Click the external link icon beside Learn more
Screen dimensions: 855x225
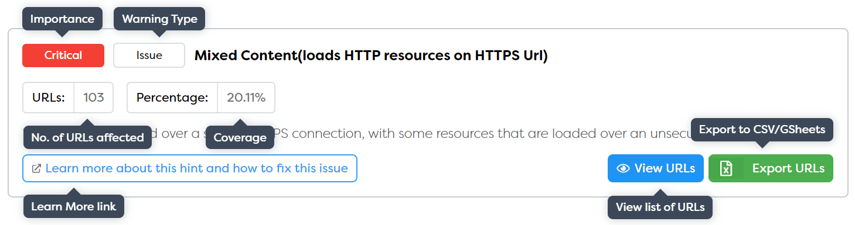tap(36, 169)
